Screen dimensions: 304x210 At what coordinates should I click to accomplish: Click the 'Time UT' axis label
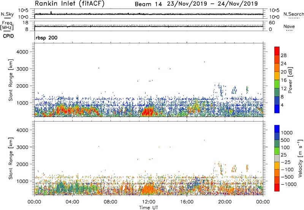[149, 208]
